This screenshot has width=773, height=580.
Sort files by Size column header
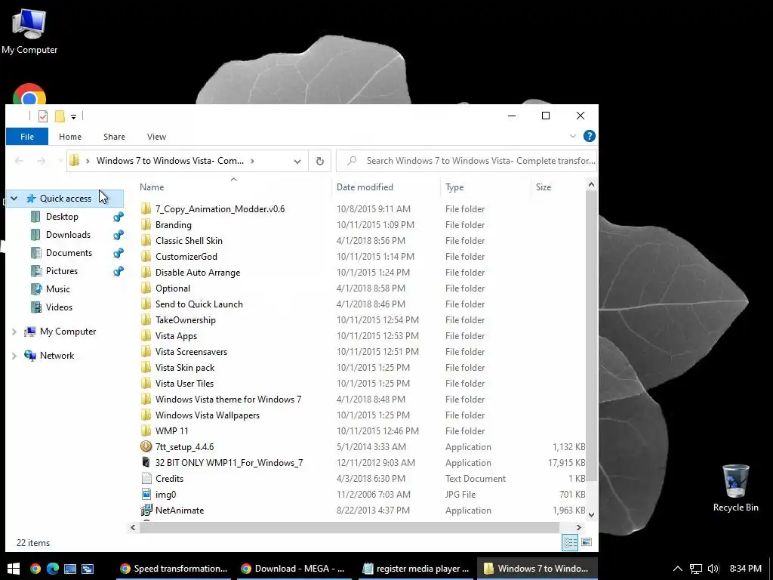[544, 187]
